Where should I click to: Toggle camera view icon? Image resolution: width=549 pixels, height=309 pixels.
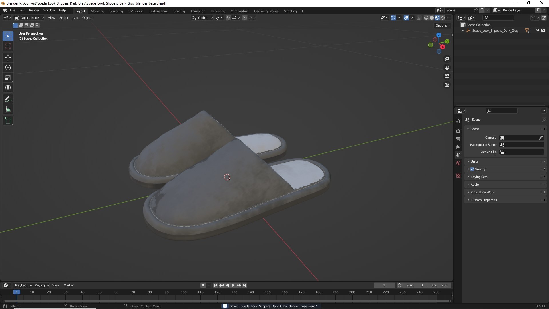[x=447, y=76]
